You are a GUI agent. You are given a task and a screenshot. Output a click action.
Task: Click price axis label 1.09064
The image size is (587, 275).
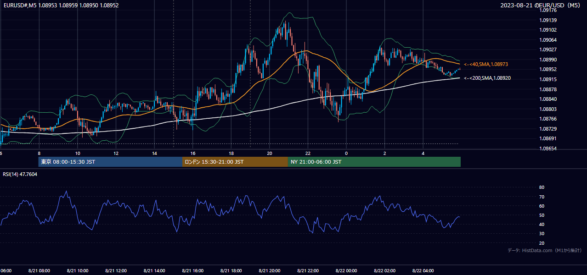click(548, 40)
